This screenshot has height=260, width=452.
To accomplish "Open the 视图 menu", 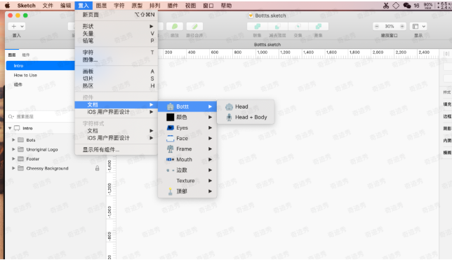I will point(190,6).
